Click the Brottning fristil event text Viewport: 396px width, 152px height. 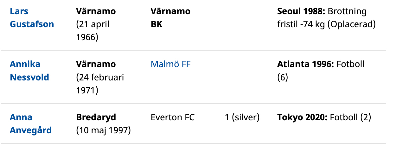[347, 11]
